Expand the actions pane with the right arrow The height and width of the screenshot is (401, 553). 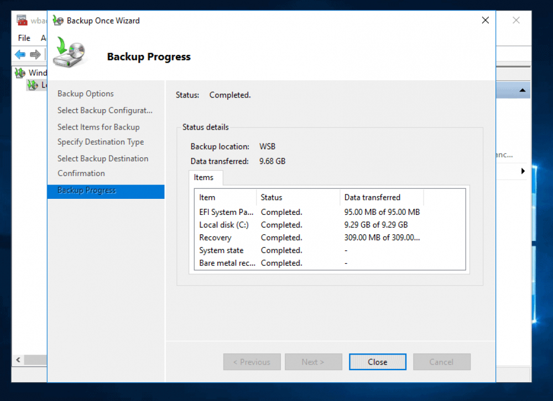pyautogui.click(x=523, y=171)
